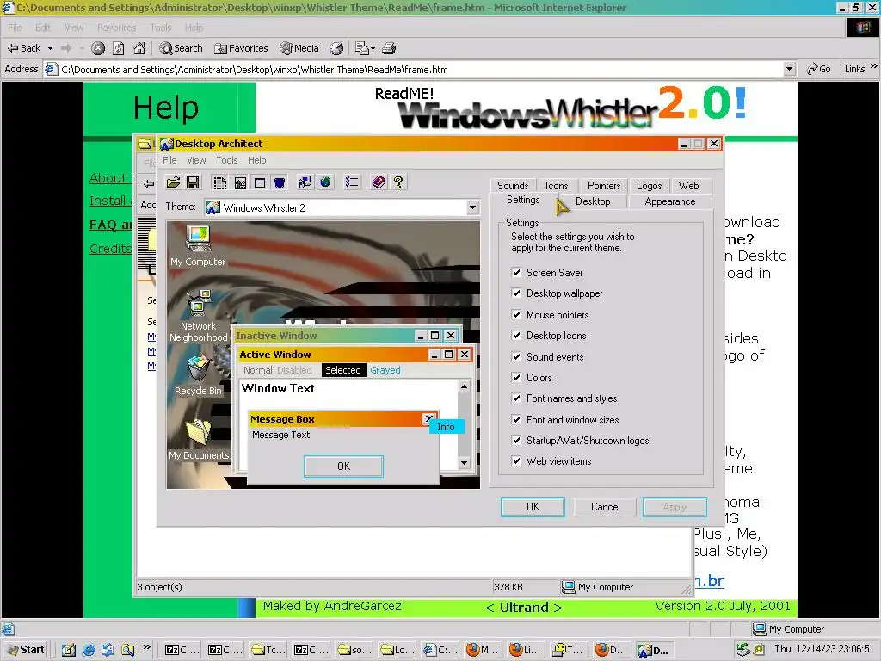Open Desktop Architect Tools menu
881x661 pixels.
tap(227, 160)
